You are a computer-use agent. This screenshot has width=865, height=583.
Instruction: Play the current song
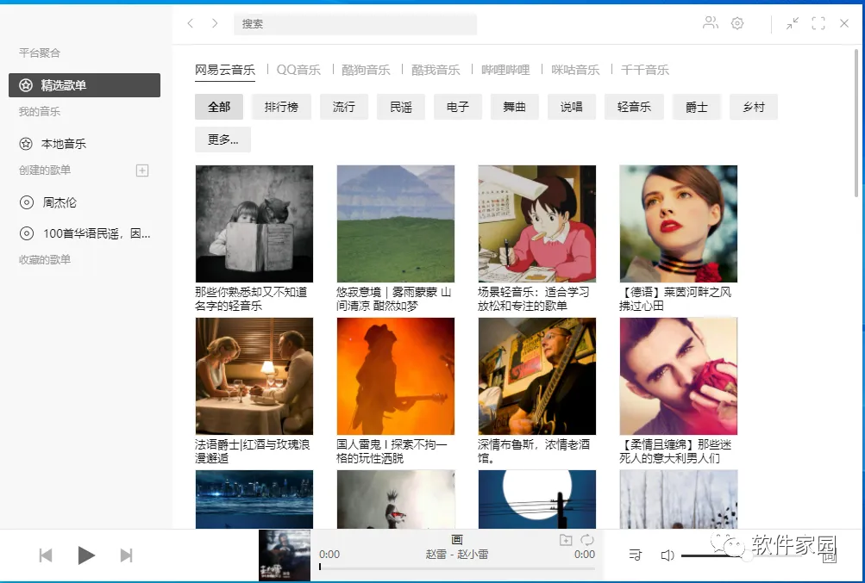coord(86,555)
